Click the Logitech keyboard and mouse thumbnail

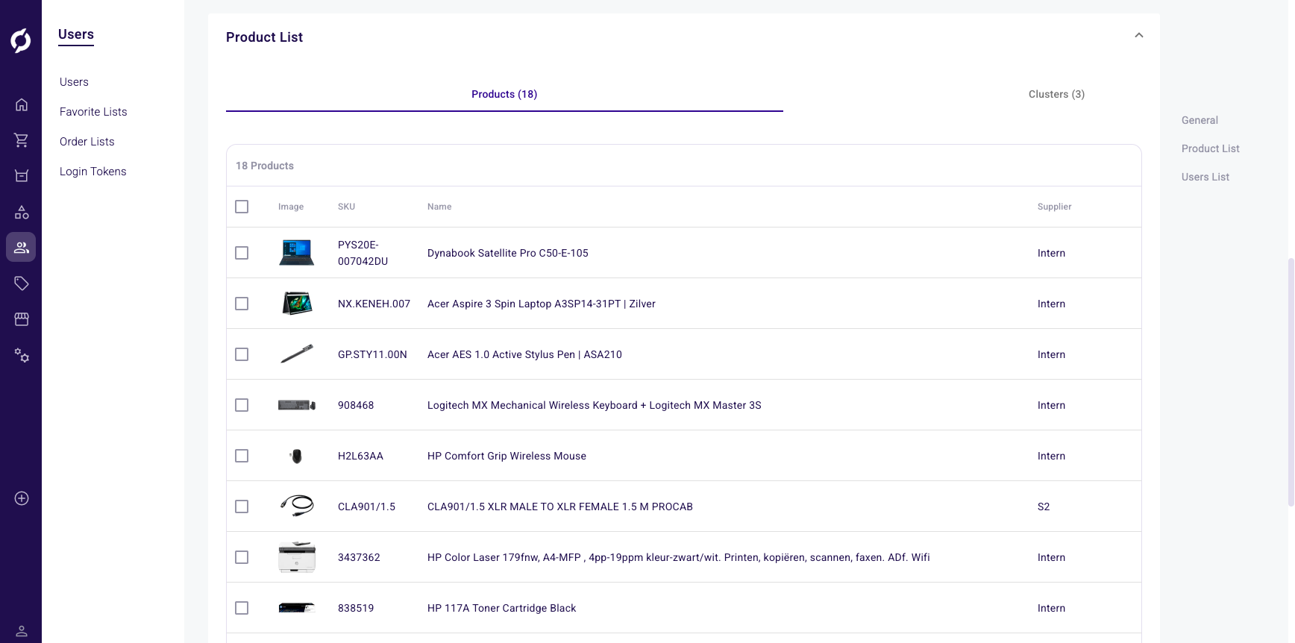(297, 405)
